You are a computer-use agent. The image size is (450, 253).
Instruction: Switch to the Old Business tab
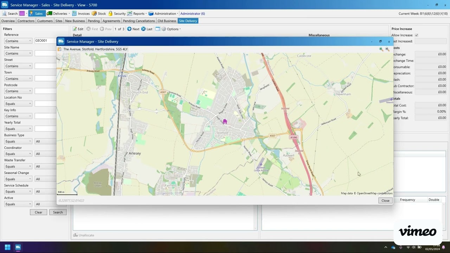167,21
